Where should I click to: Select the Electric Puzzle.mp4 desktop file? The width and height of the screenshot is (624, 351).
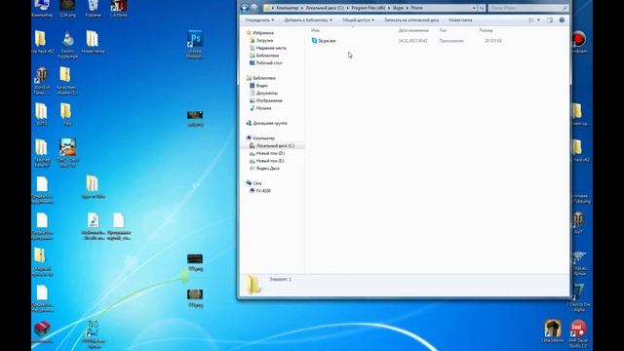[67, 45]
